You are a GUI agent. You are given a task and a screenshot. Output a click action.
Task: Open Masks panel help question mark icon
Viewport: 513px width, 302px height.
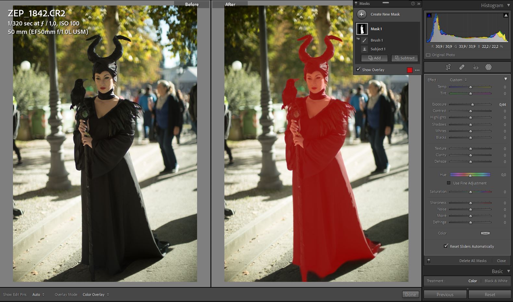413,4
